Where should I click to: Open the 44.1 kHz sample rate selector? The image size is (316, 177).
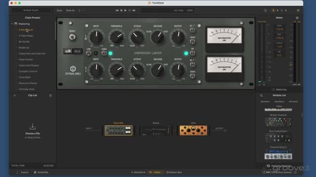[179, 10]
